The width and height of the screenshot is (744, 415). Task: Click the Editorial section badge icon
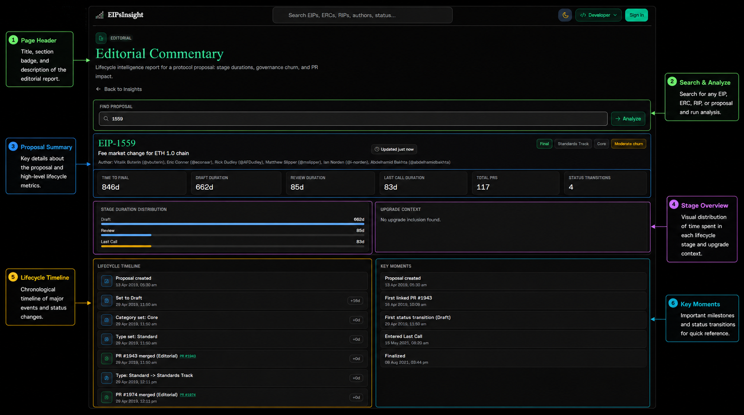click(101, 38)
